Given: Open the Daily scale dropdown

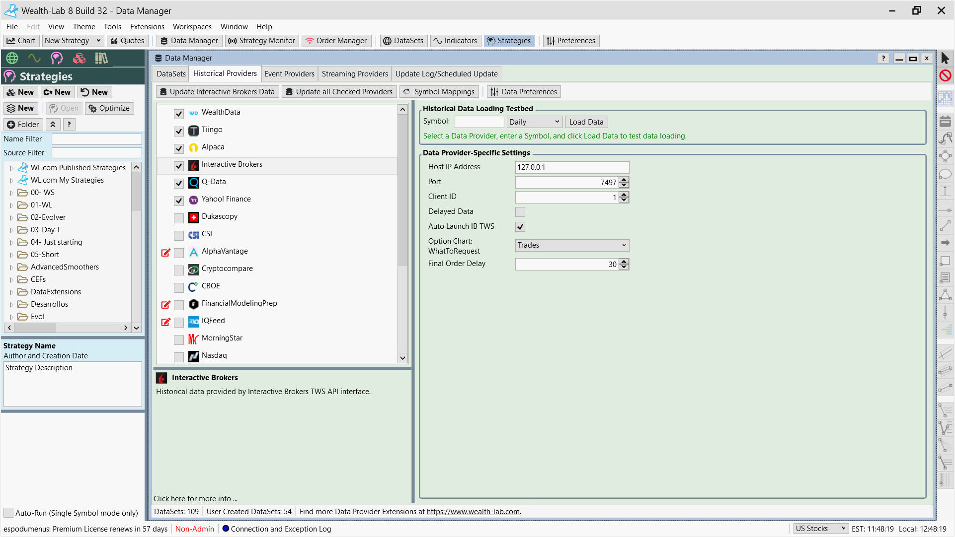Looking at the screenshot, I should [534, 122].
